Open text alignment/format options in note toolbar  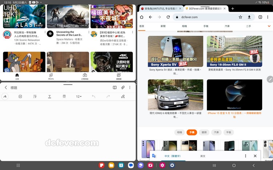click(35, 97)
